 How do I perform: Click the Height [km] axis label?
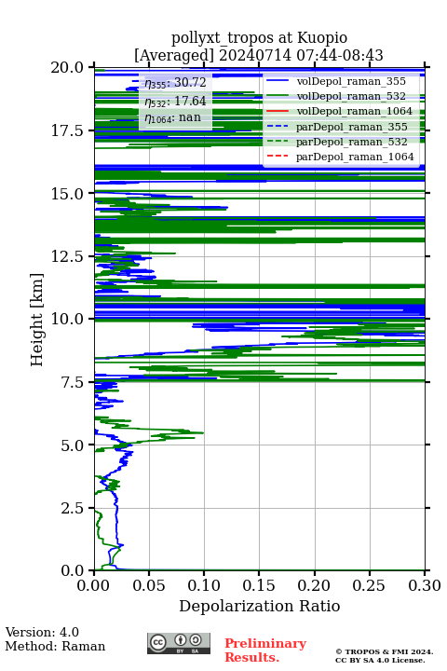37,320
